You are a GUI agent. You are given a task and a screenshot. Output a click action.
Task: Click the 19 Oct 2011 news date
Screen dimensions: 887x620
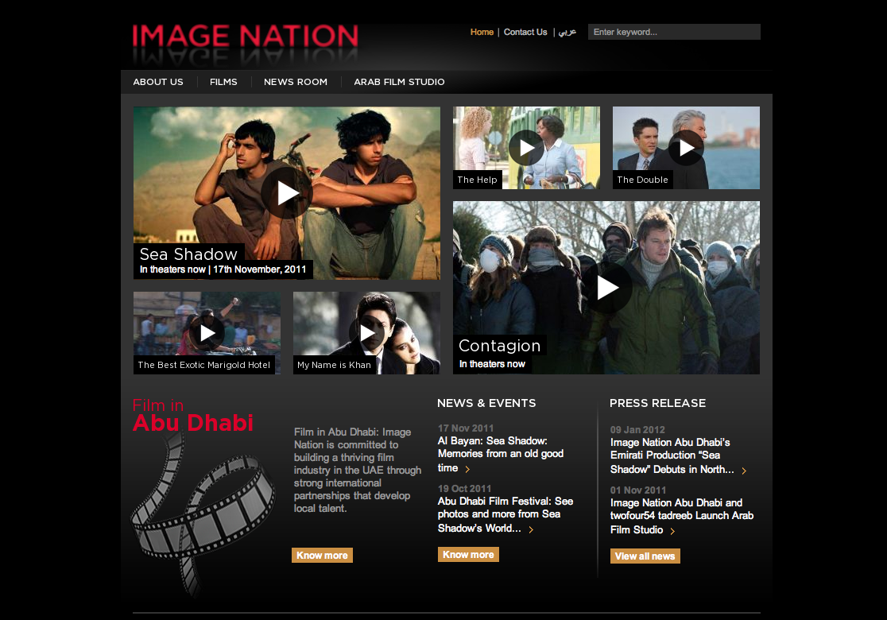coord(464,489)
